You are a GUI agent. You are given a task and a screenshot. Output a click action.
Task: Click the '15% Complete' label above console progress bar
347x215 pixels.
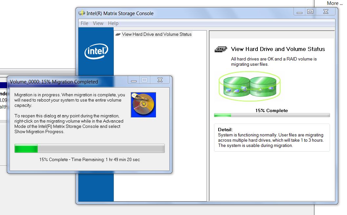pos(271,110)
